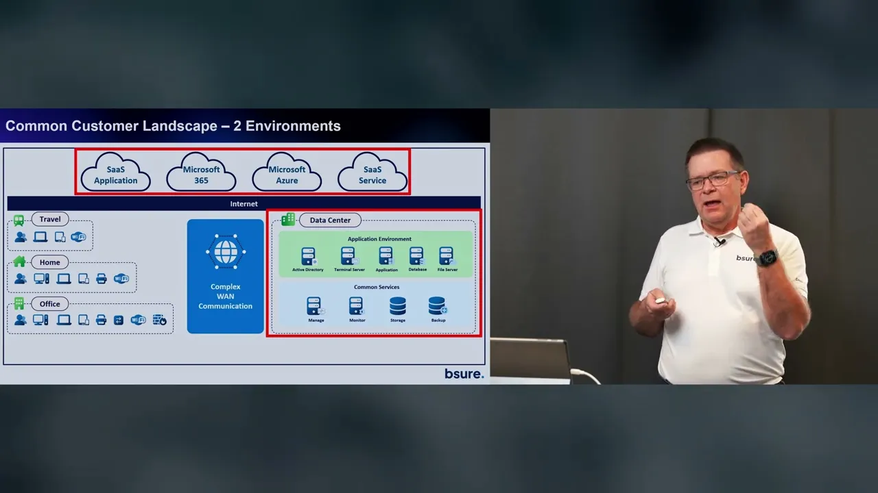The height and width of the screenshot is (493, 878).
Task: Click the SaaS Application cloud
Action: [116, 173]
